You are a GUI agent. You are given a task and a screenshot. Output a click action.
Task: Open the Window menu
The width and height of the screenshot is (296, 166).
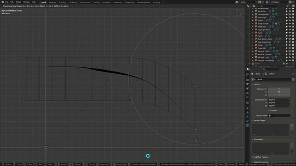pos(26,2)
